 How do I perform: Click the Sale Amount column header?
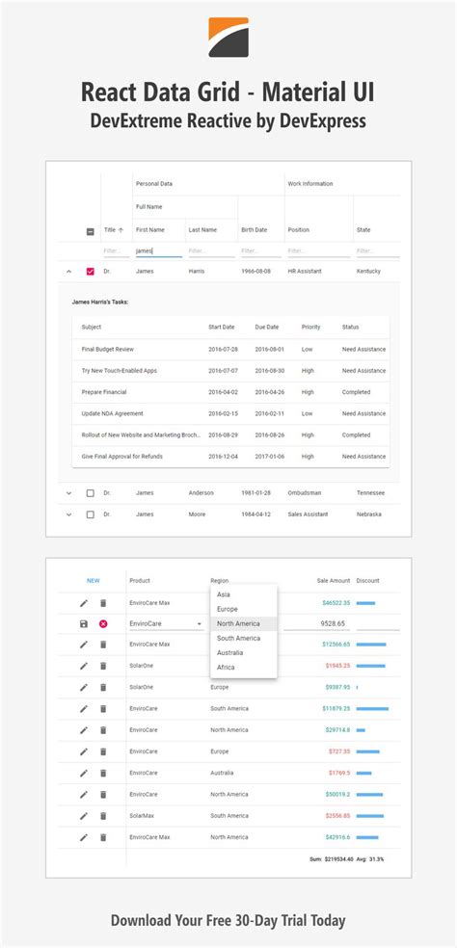coord(334,580)
